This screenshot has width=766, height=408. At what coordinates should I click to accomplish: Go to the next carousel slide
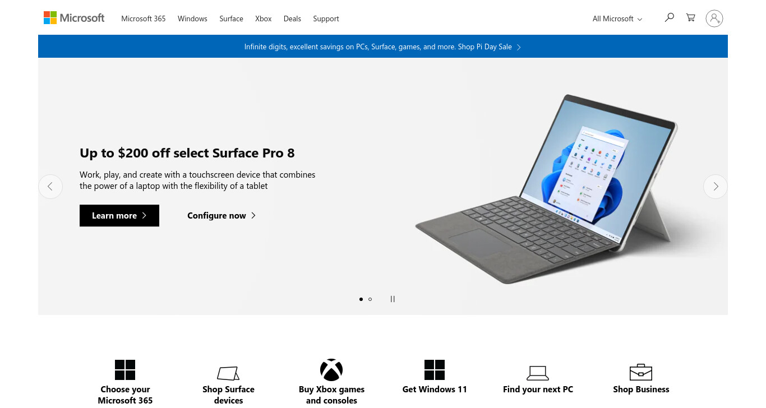[x=716, y=187]
